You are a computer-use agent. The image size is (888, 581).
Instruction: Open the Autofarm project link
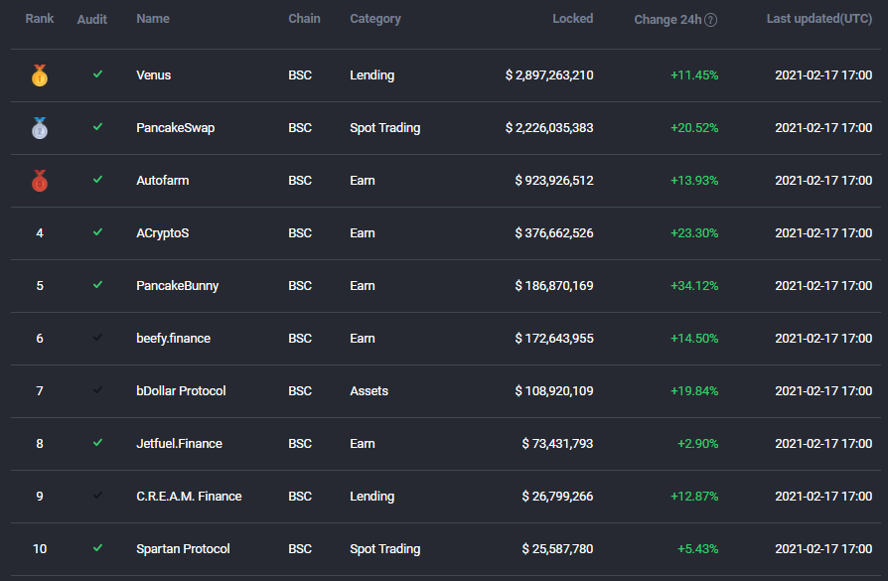[x=163, y=181]
